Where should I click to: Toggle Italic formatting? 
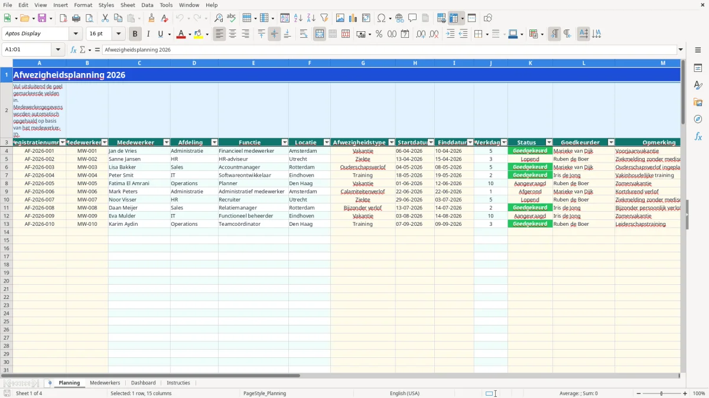148,34
